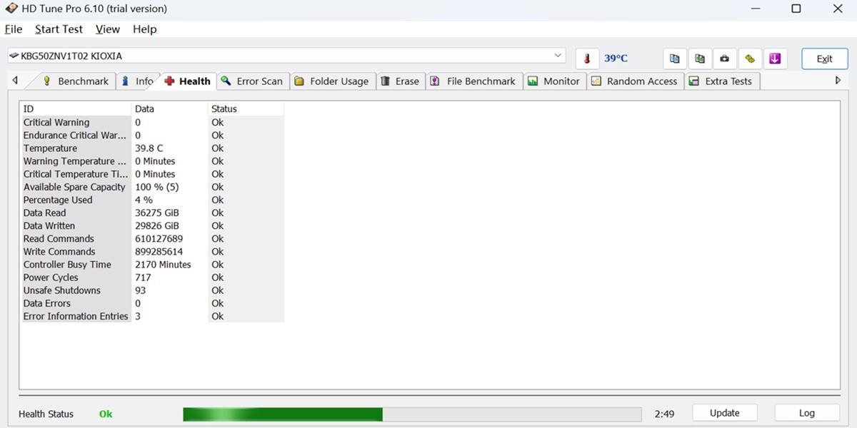Click the thermometer temperature icon

pyautogui.click(x=587, y=58)
